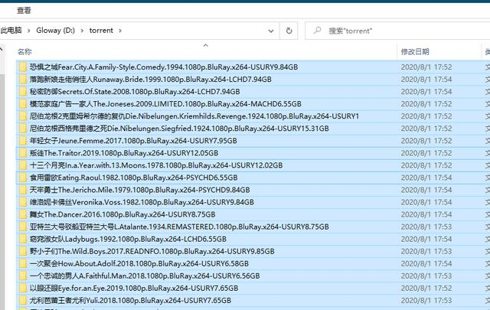Click the refresh button in address bar

tap(289, 31)
